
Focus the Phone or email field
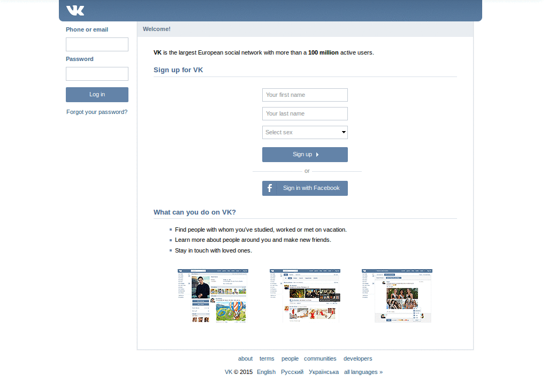[x=97, y=44]
